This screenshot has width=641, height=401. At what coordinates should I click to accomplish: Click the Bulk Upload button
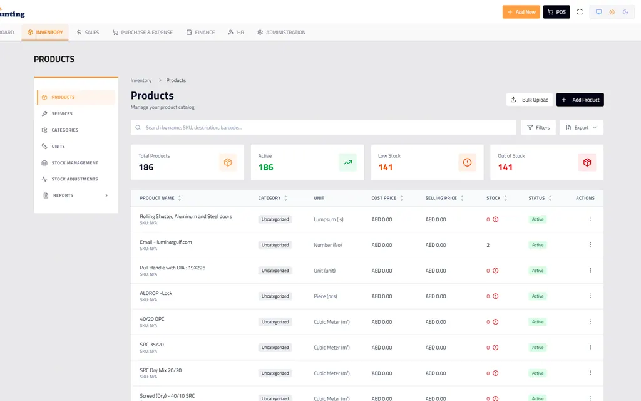tap(530, 100)
